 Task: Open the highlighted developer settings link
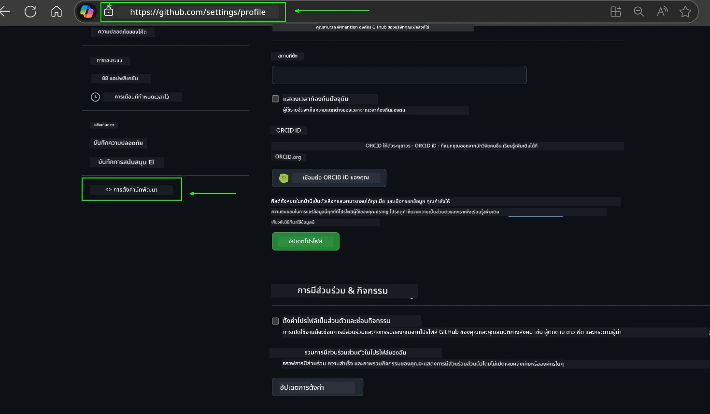click(x=131, y=189)
